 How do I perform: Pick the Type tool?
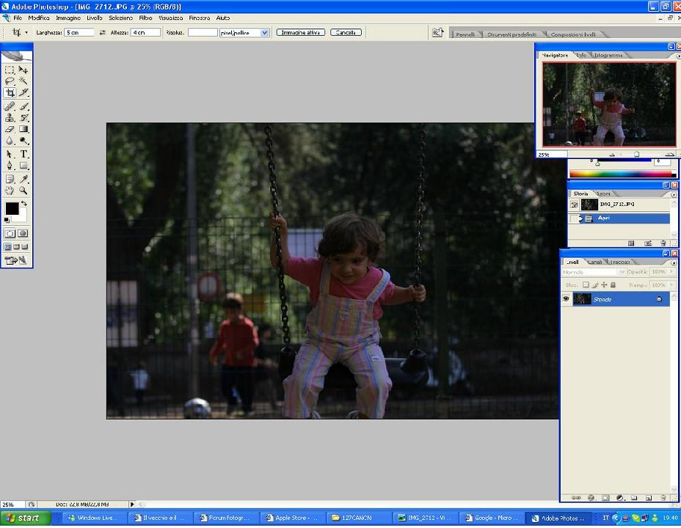click(x=23, y=154)
